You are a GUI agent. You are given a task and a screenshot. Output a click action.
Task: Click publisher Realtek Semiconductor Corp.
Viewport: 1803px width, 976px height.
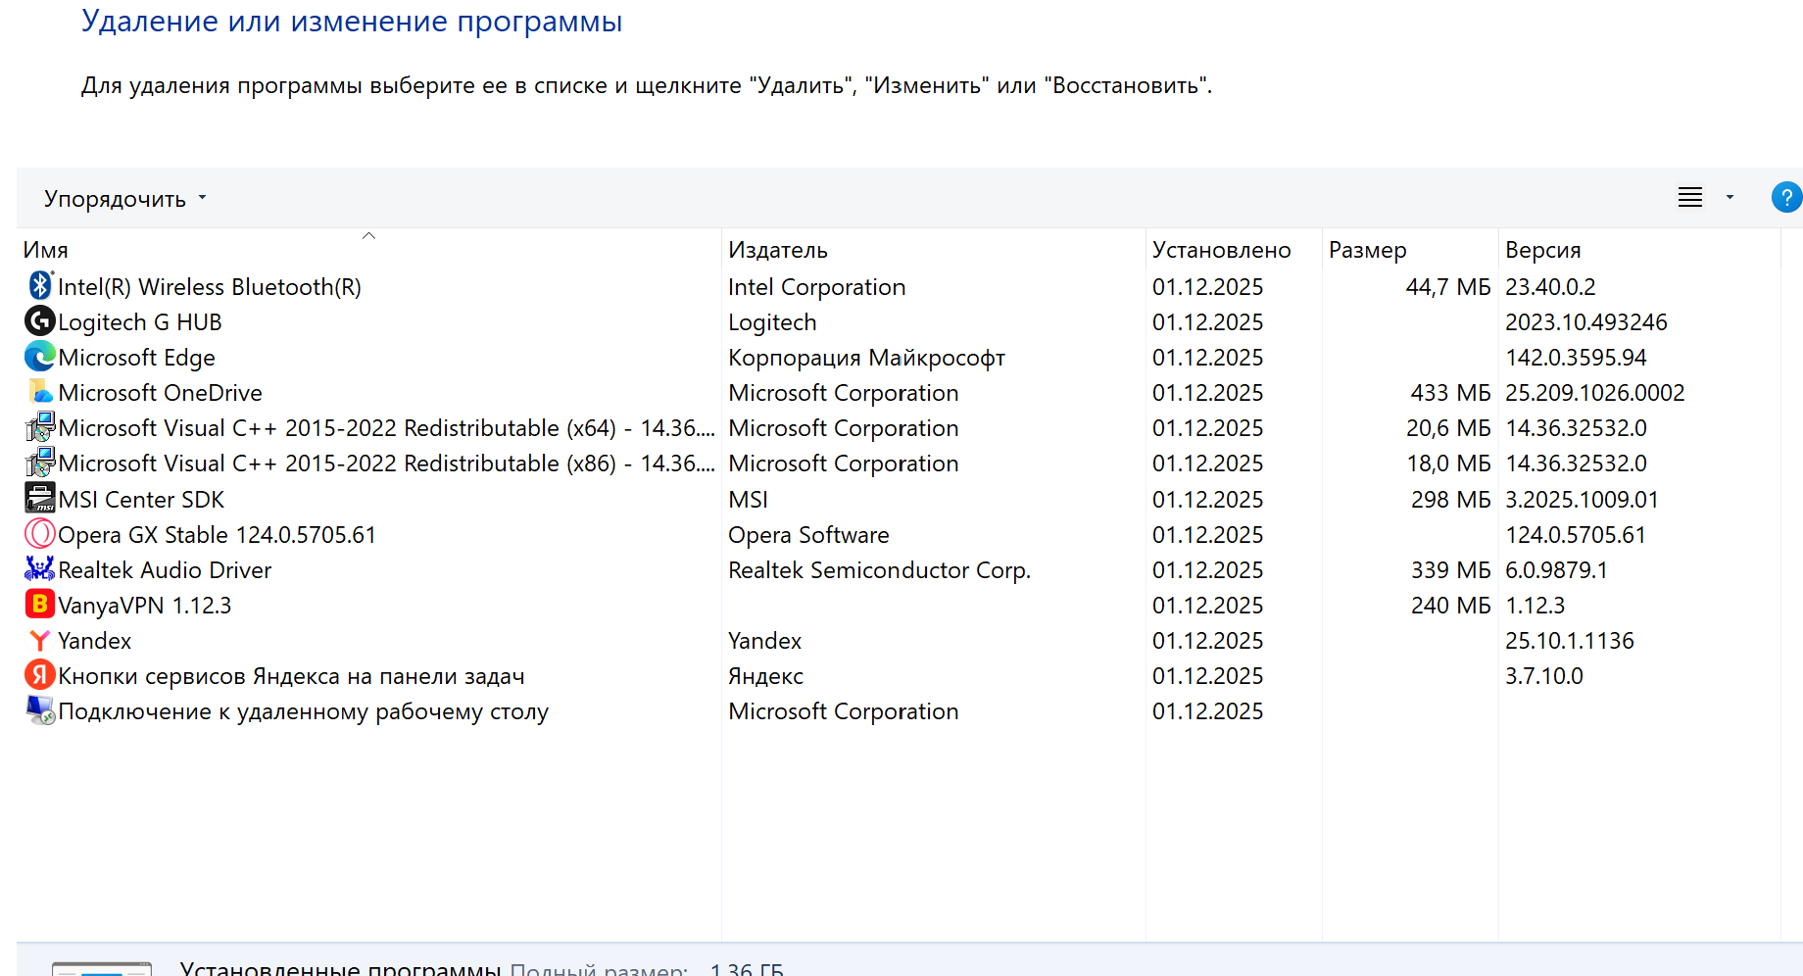pyautogui.click(x=879, y=570)
